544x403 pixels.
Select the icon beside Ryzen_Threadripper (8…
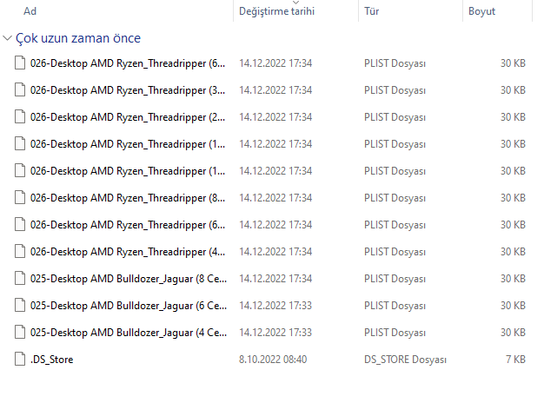(21, 198)
